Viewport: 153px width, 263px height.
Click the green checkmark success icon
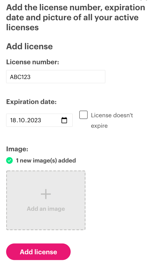[x=9, y=160]
